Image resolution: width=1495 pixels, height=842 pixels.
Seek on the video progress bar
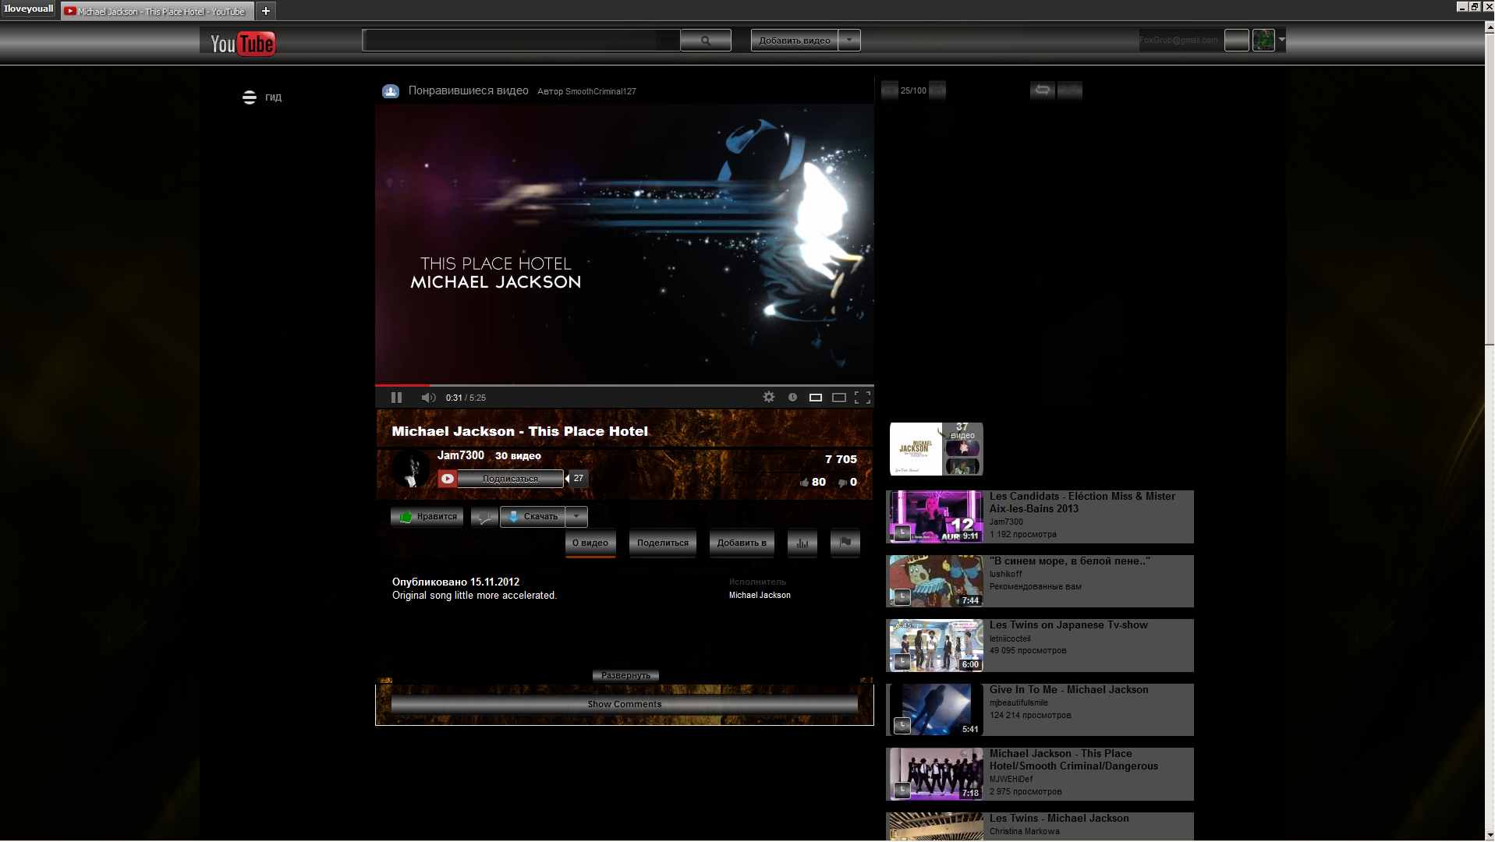624,385
